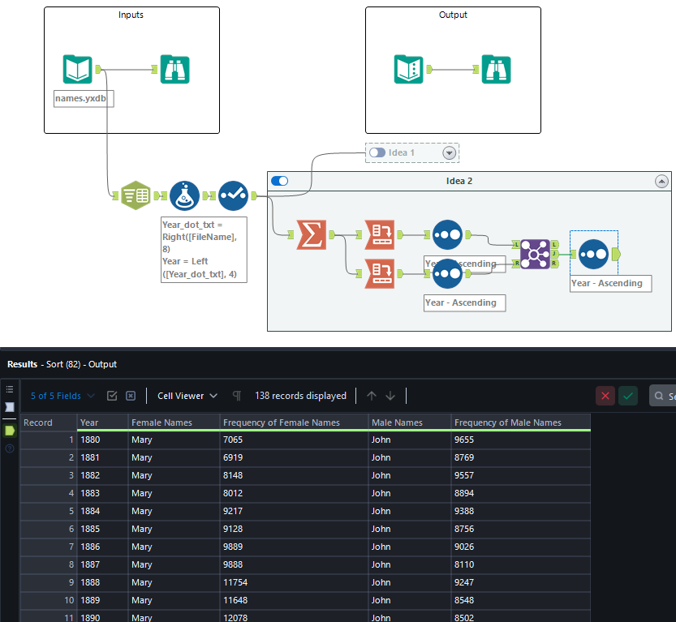The height and width of the screenshot is (622, 676).
Task: Open the help question icon in Results sidebar
Action: [x=10, y=448]
